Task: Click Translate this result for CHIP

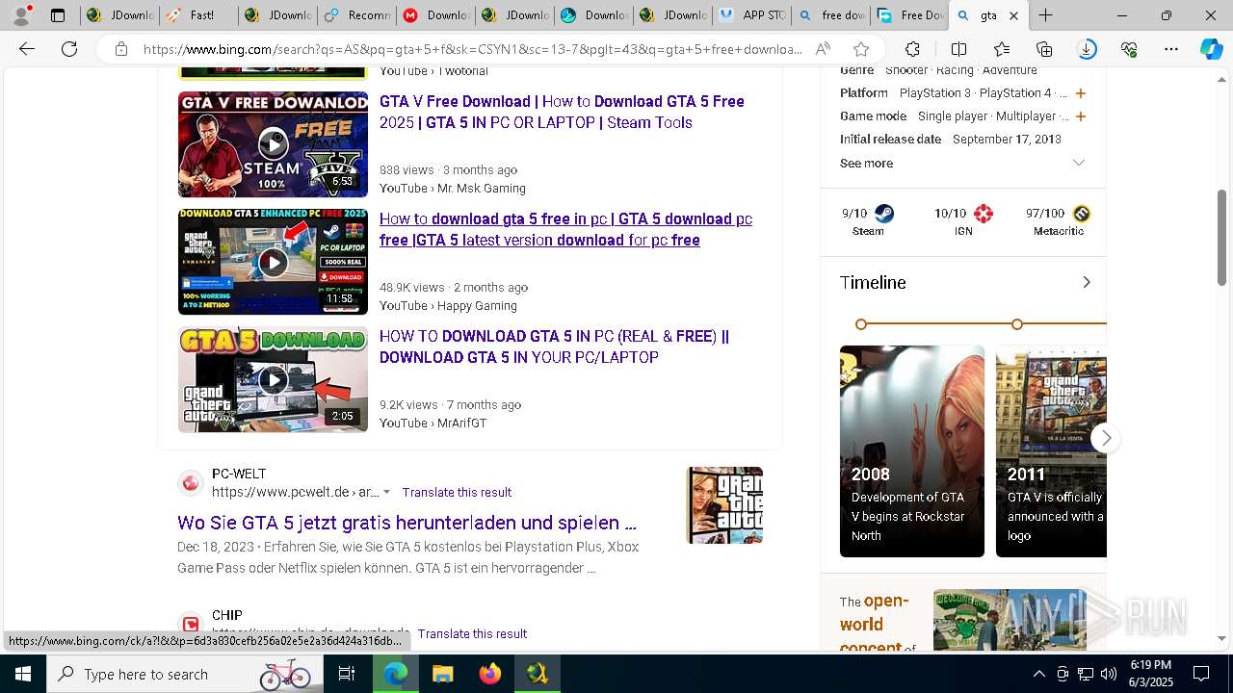Action: click(472, 633)
